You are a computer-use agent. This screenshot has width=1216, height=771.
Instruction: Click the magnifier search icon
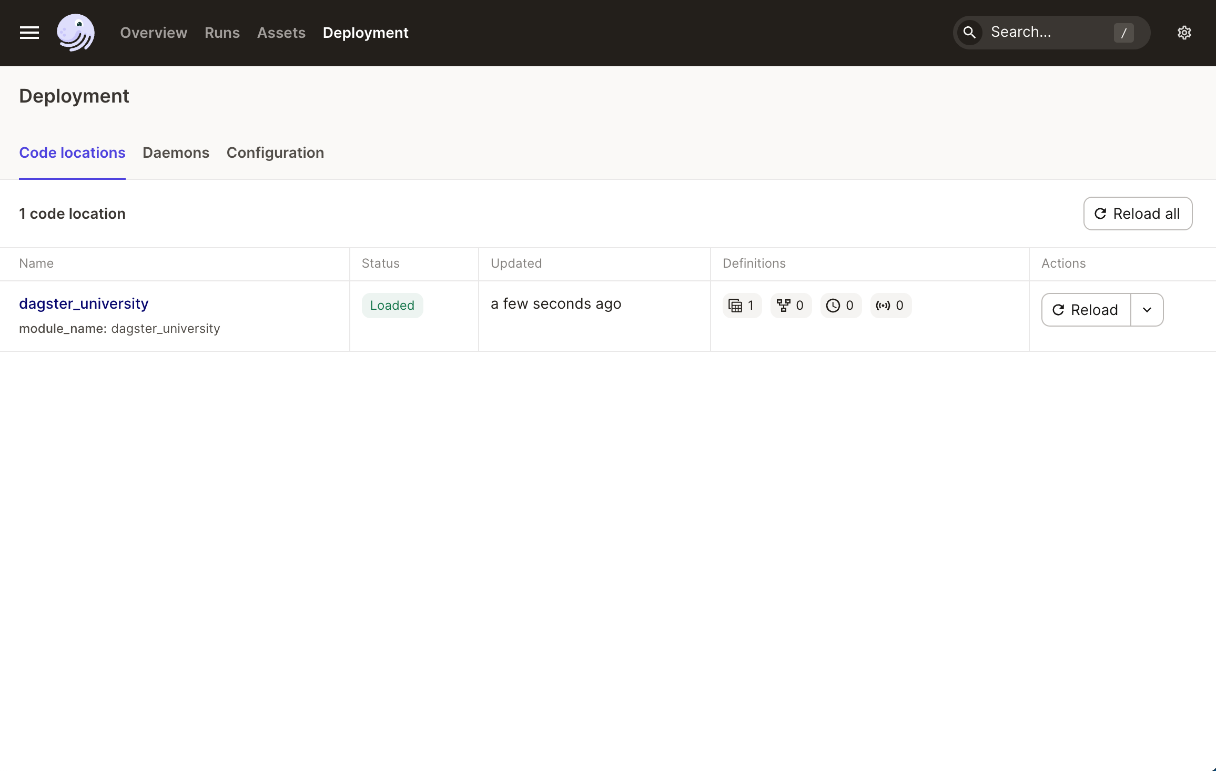point(969,33)
